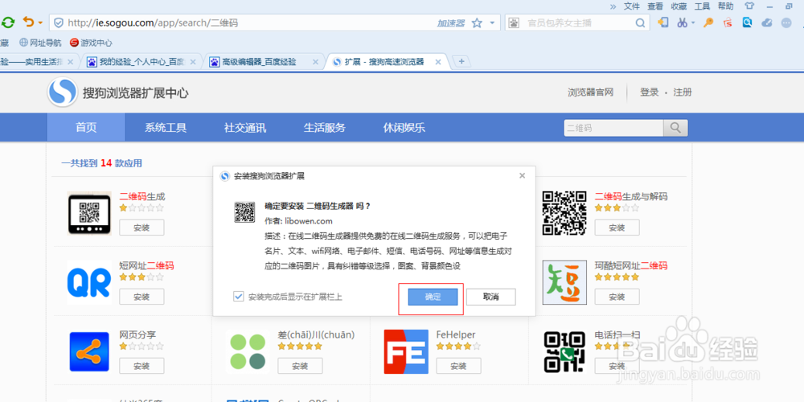804x402 pixels.
Task: Click the 加速器 accelerator label
Action: coord(451,23)
